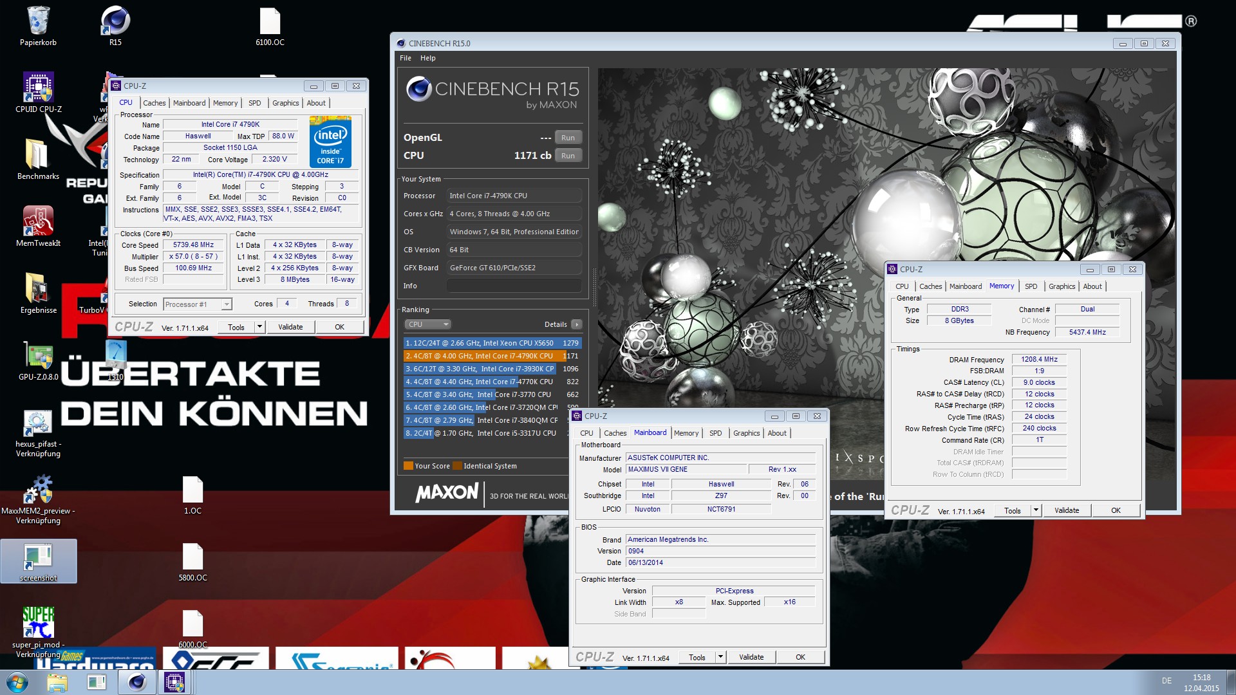Select the i7-3770 ranking entry
1236x695 pixels.
click(492, 394)
